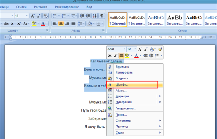This screenshot has width=217, height=139.
Task: Click mini toolbar decrease indent icon
Action: (145, 56)
